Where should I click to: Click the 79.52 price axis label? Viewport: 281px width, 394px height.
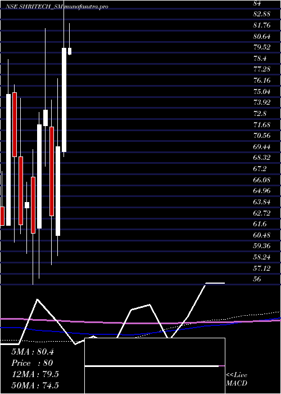pyautogui.click(x=262, y=47)
